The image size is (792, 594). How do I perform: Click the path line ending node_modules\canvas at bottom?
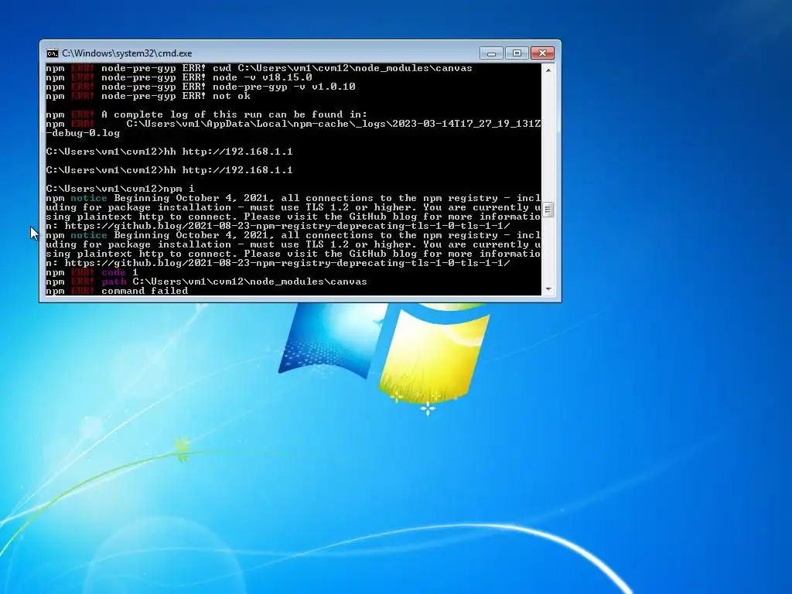click(207, 282)
